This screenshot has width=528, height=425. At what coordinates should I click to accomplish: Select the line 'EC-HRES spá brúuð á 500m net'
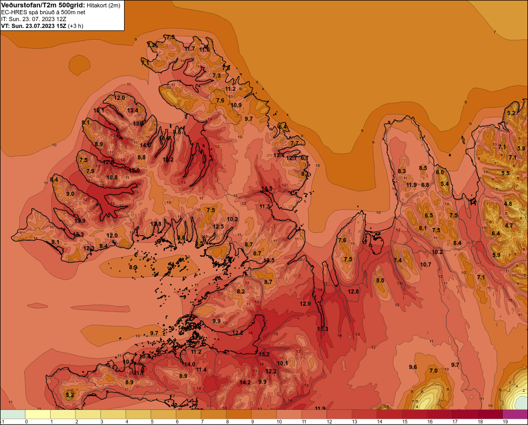pos(43,12)
